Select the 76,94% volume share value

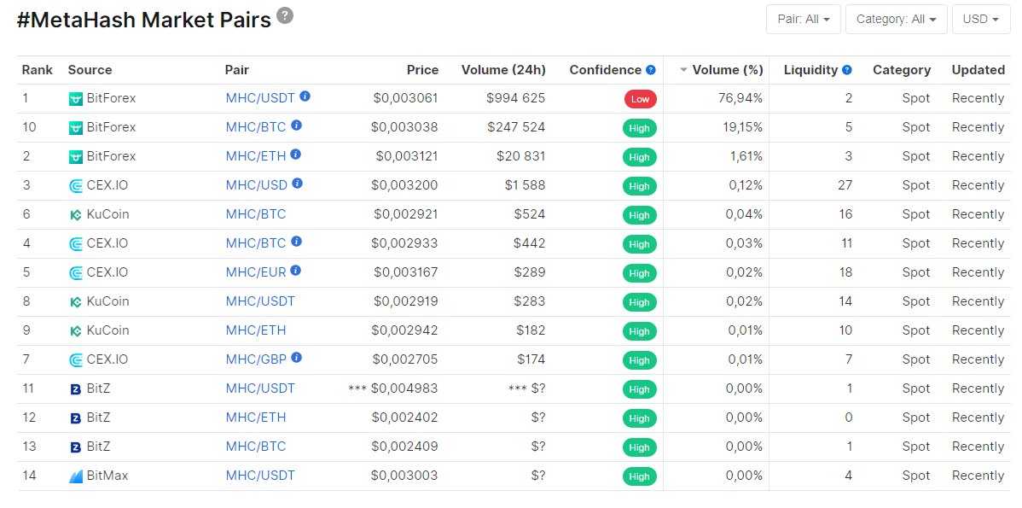coord(740,98)
